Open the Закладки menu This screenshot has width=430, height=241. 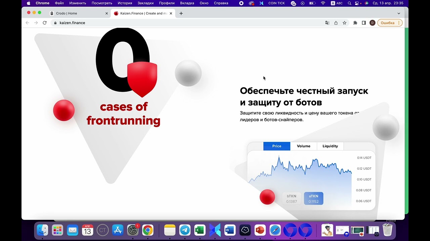pyautogui.click(x=145, y=3)
